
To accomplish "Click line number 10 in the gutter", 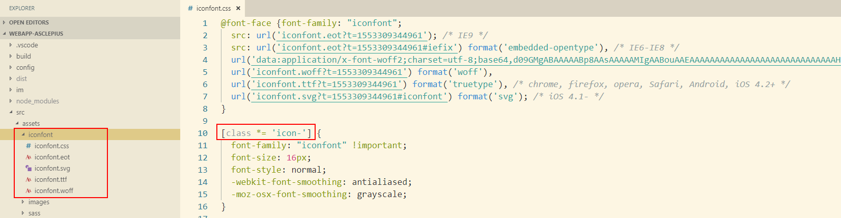I will point(203,133).
